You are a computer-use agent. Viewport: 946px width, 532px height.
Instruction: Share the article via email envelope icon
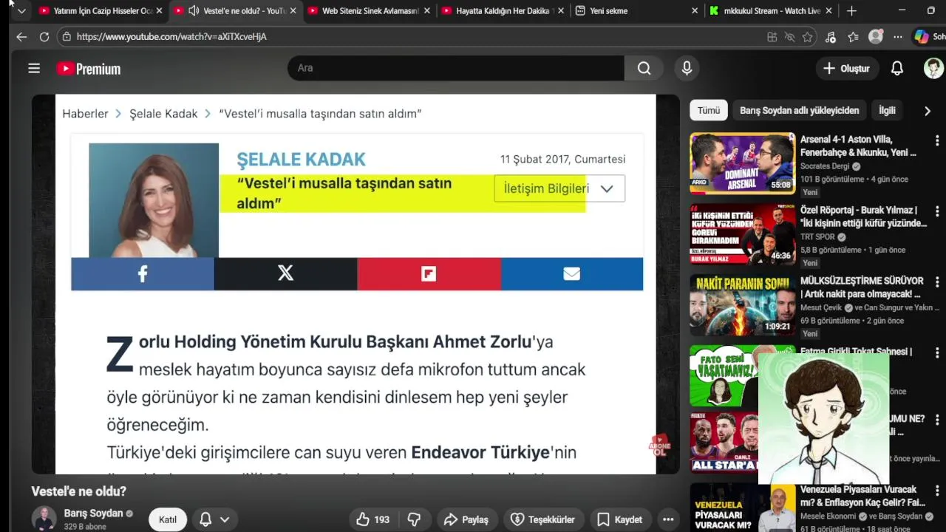point(572,274)
